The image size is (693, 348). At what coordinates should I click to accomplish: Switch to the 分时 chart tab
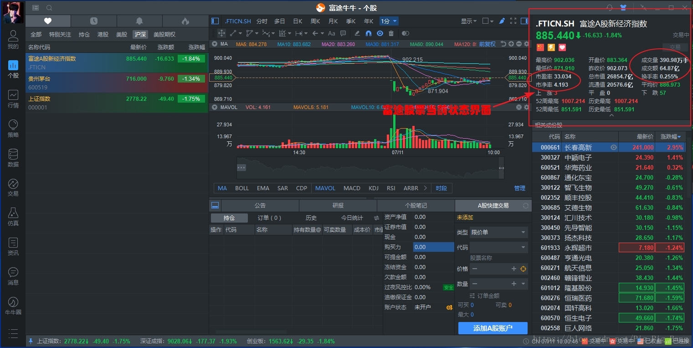262,21
